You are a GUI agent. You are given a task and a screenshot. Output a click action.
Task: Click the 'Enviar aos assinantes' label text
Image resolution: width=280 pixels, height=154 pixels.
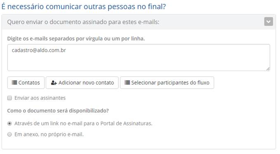click(x=40, y=98)
